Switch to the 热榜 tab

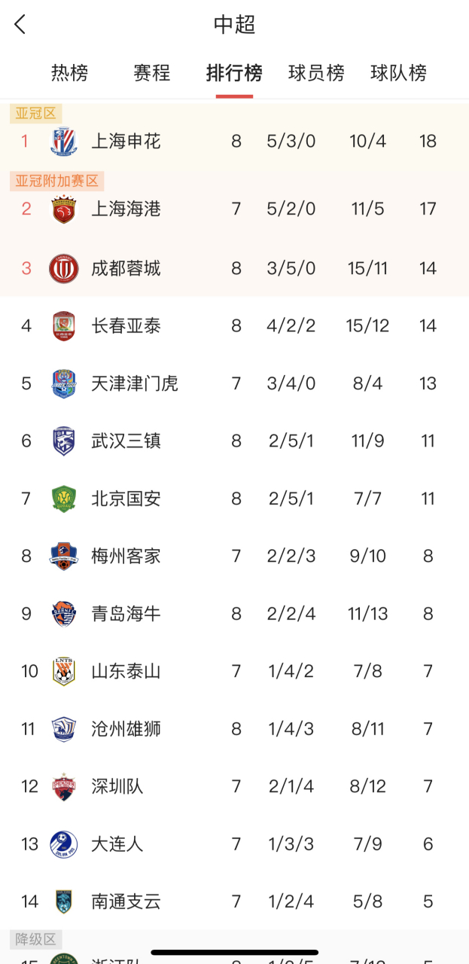coord(69,73)
